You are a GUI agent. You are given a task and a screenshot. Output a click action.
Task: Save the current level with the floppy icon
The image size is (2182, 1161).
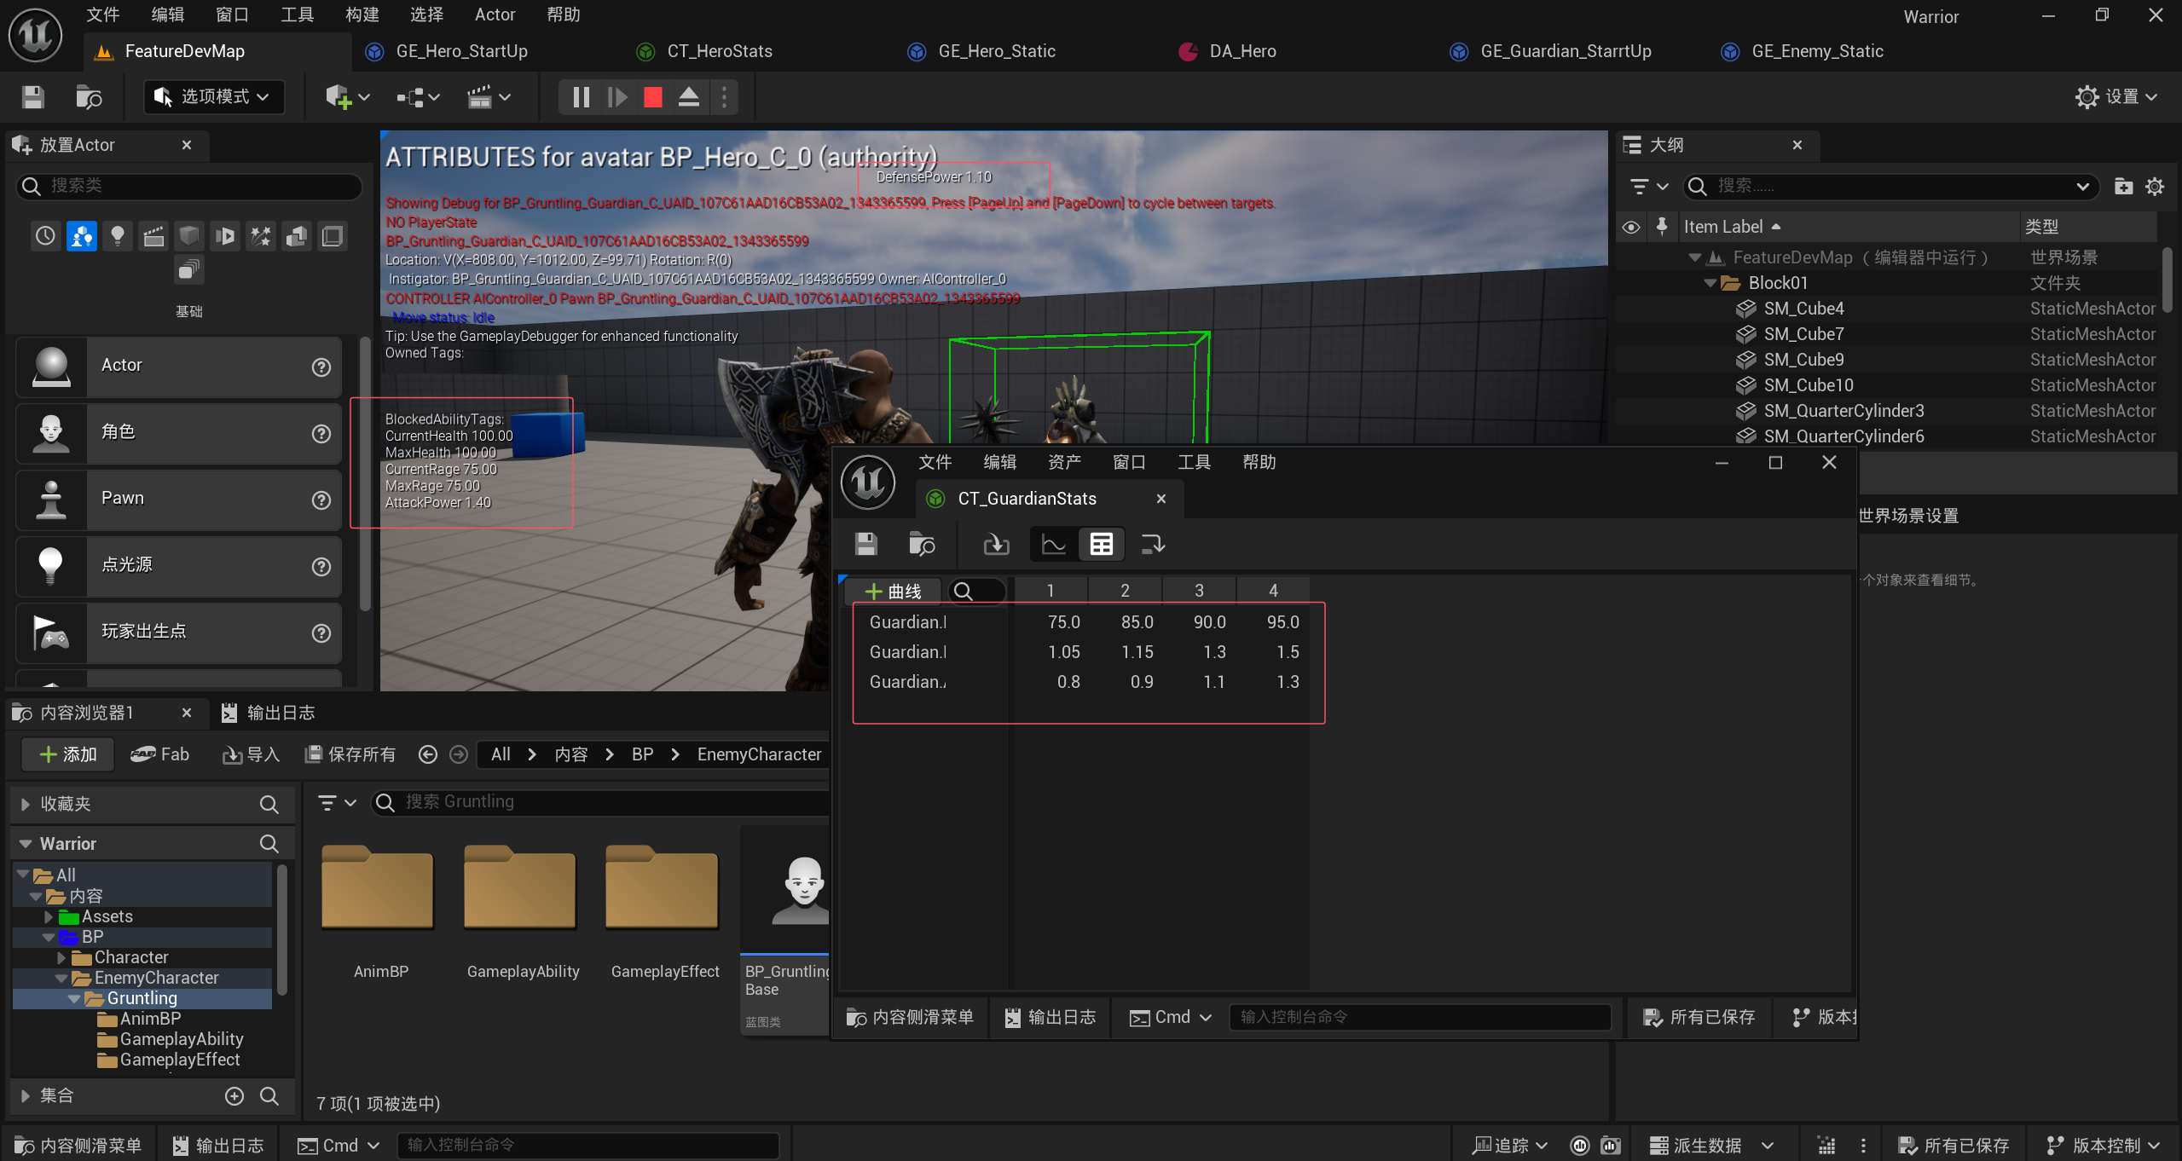(x=32, y=97)
